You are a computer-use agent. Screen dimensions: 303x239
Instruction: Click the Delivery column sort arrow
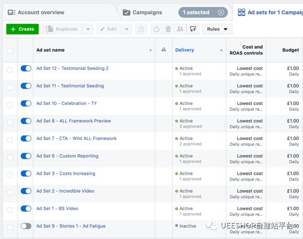click(221, 51)
